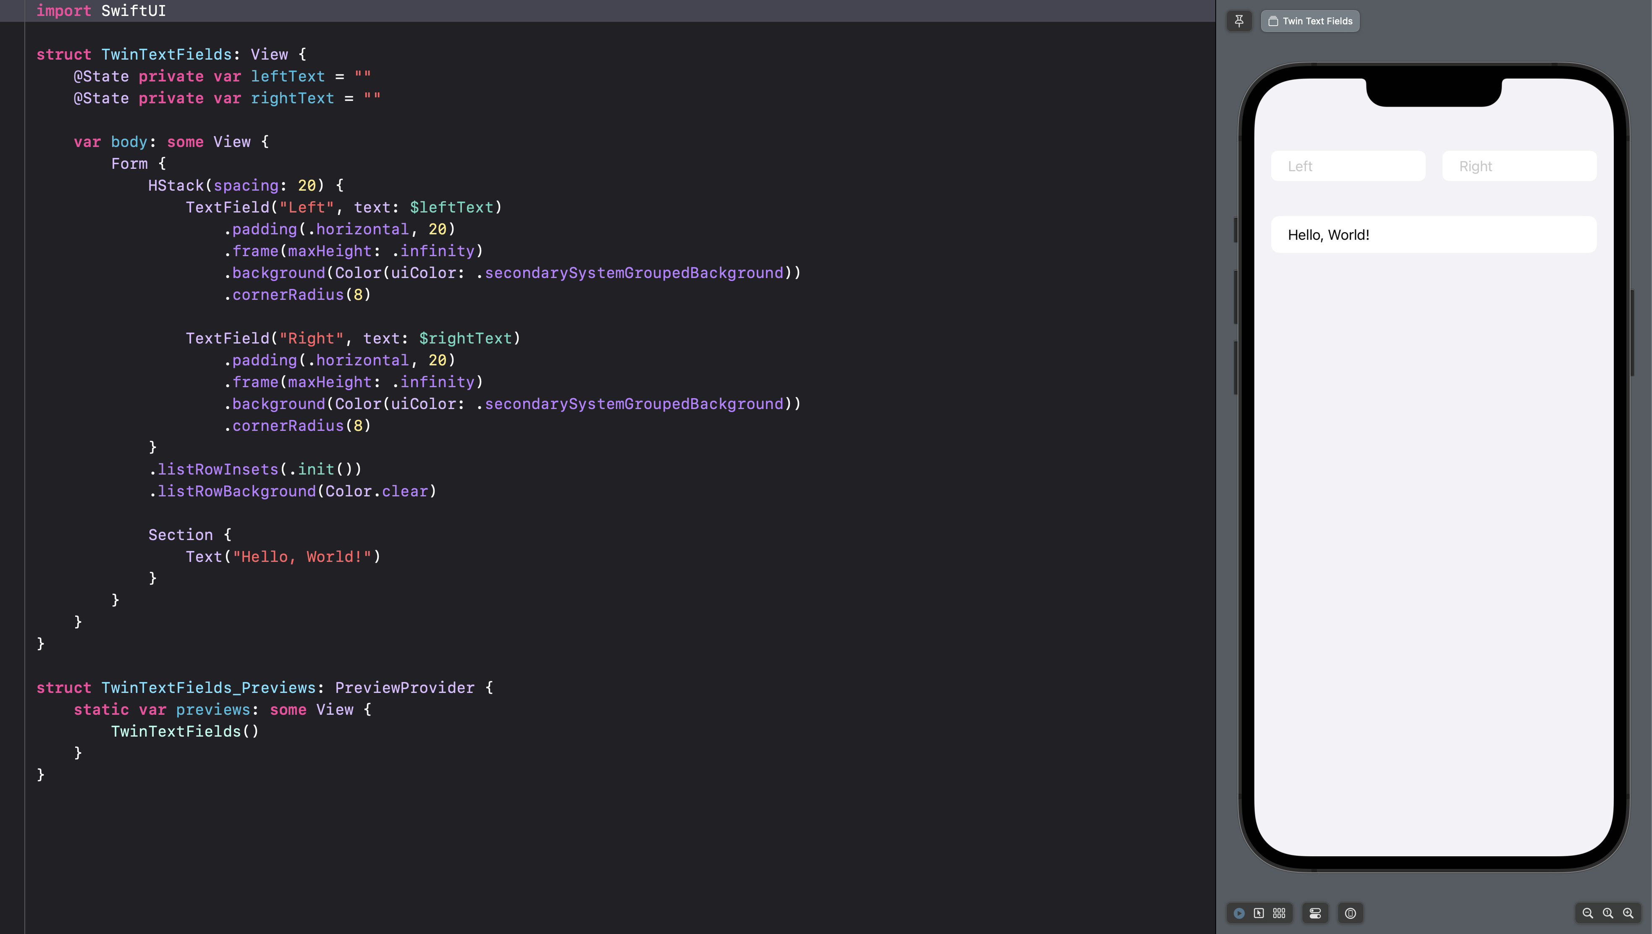The height and width of the screenshot is (934, 1652).
Task: Click the Section keyword in code
Action: pos(180,535)
